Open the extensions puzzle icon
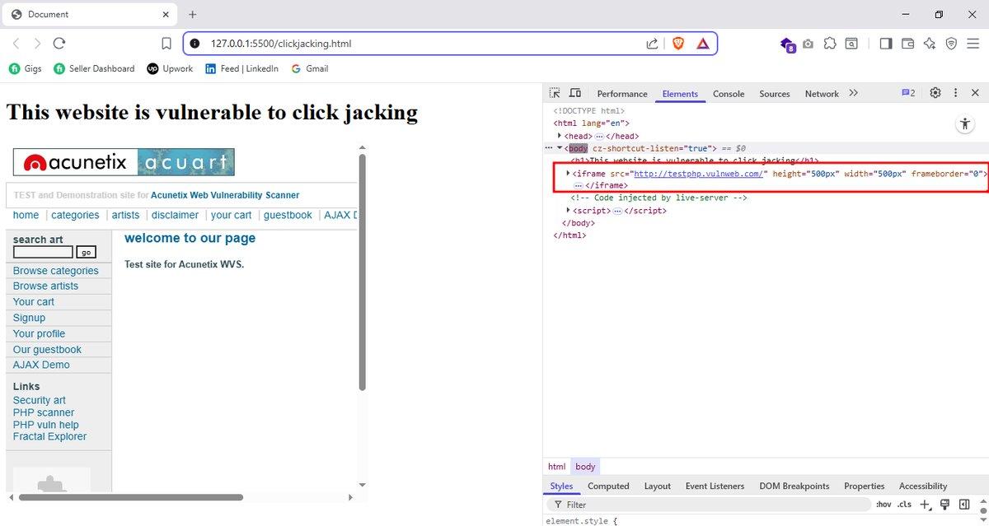Viewport: 989px width, 526px height. 830,44
